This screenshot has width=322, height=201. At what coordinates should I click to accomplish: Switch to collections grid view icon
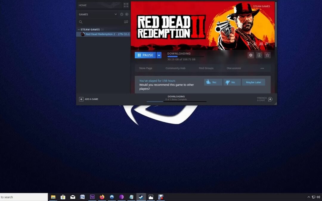point(126,5)
